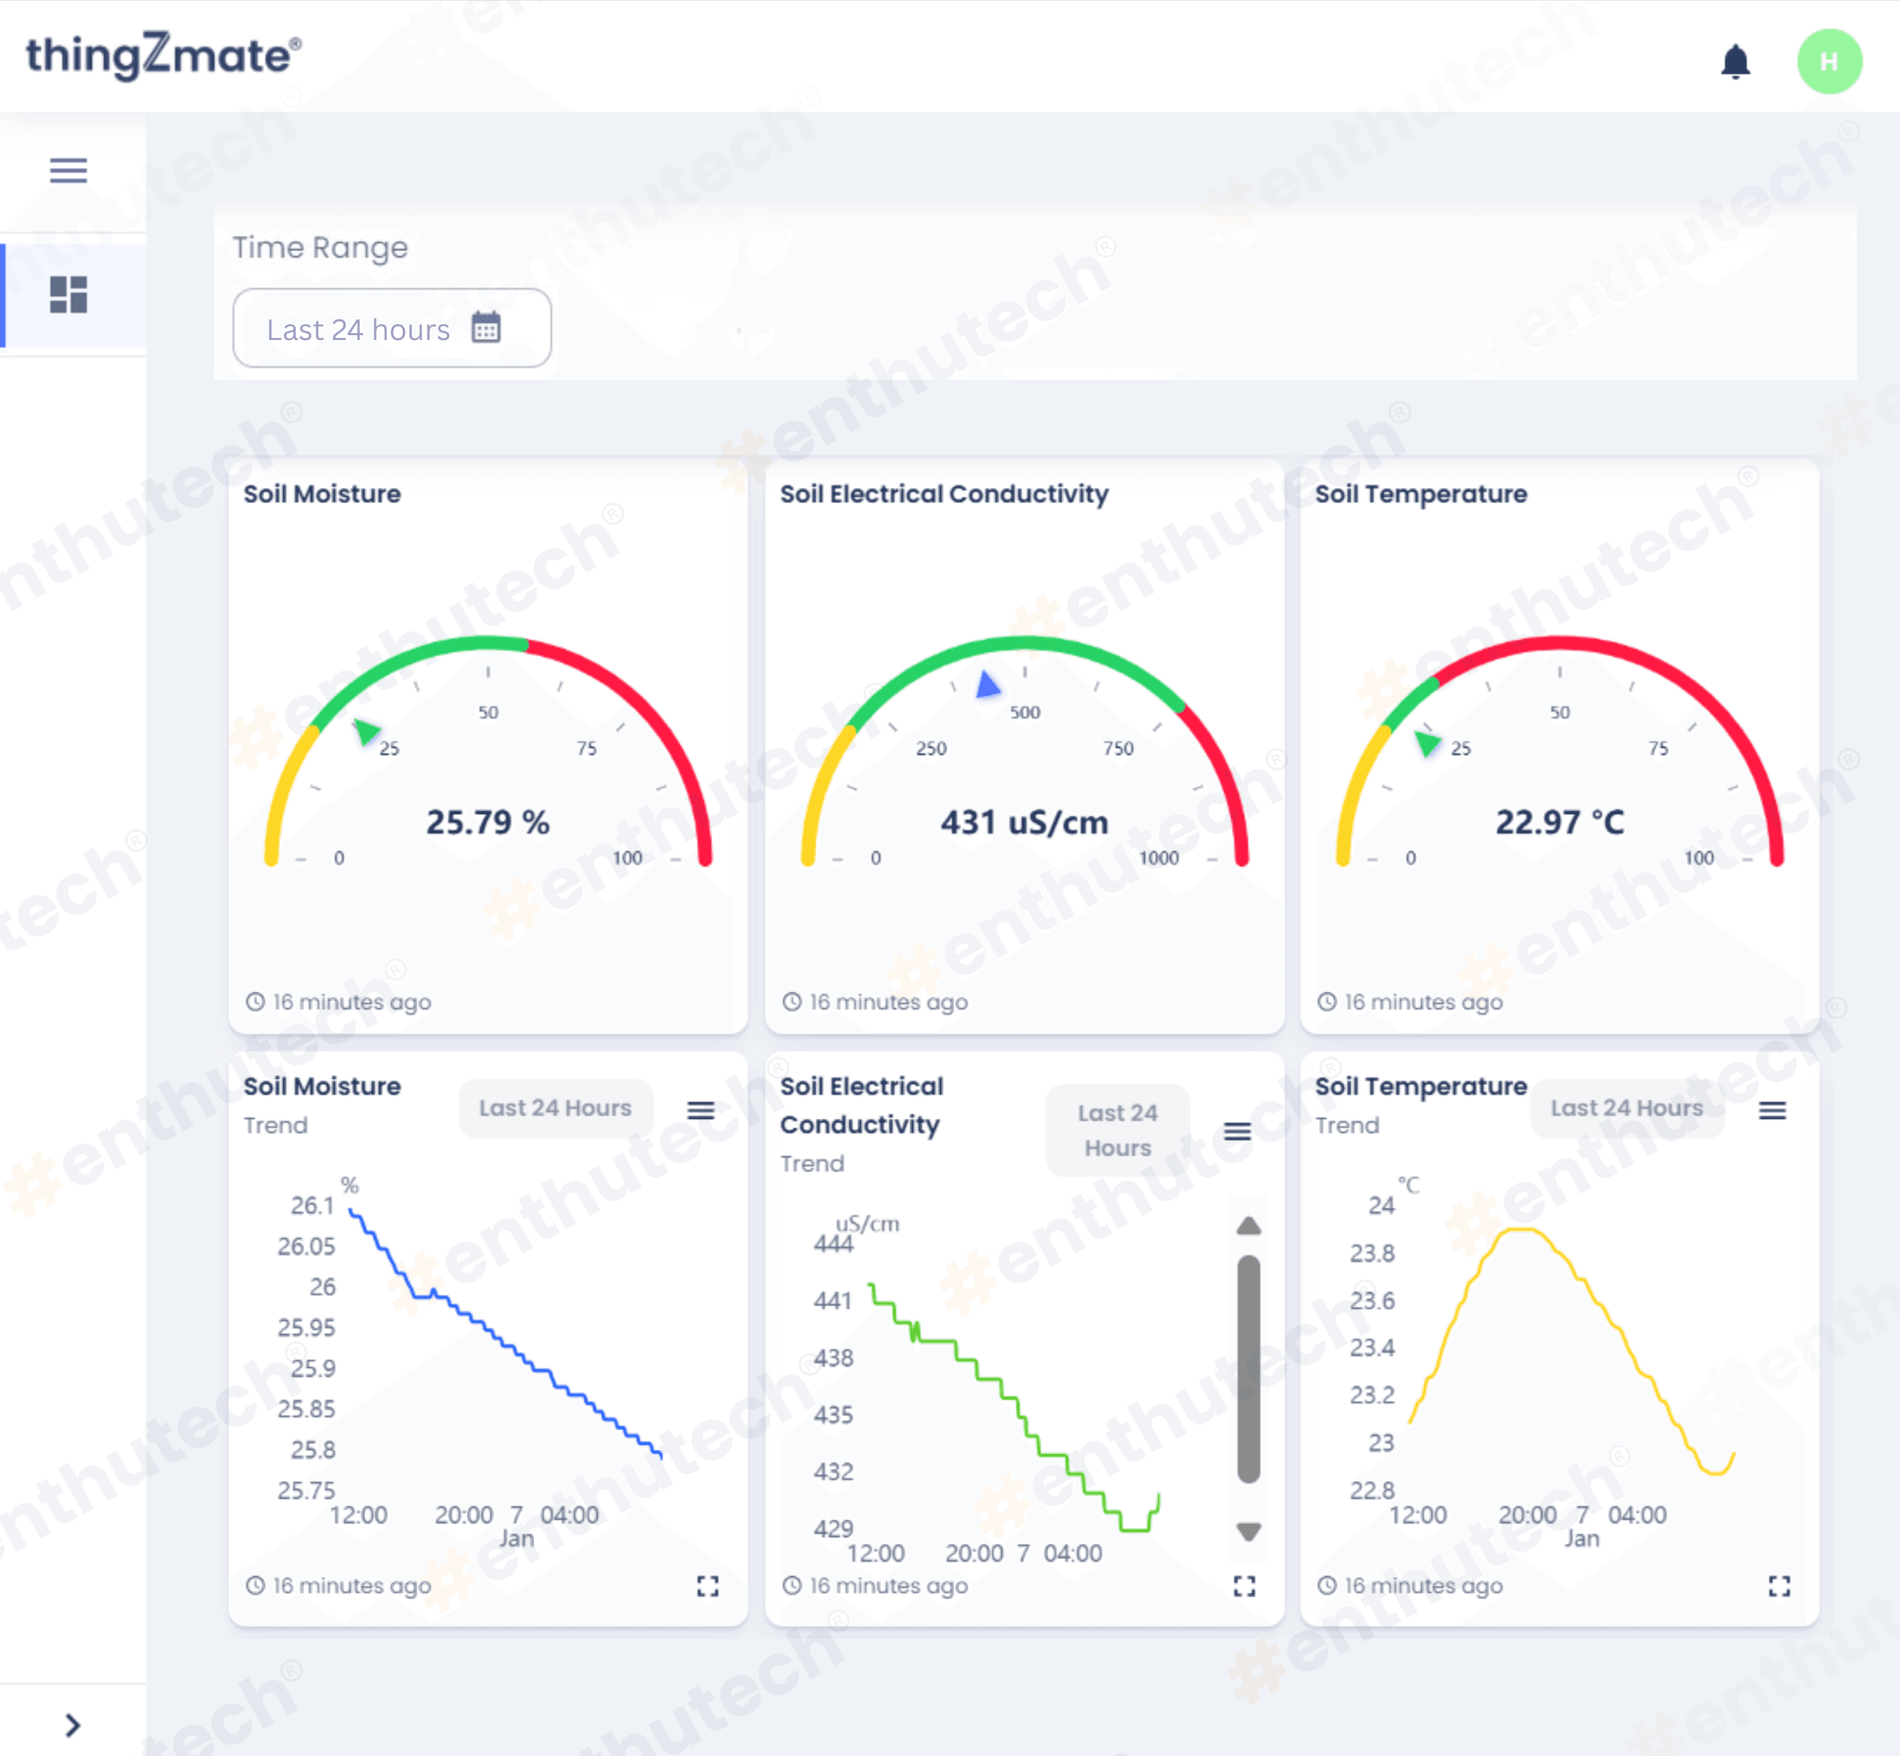Screen dimensions: 1900x1756
Task: Toggle the hamburger sidebar menu
Action: (x=68, y=170)
